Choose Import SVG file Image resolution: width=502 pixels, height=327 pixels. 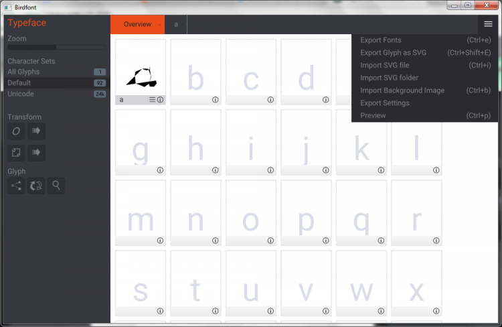tap(425, 65)
